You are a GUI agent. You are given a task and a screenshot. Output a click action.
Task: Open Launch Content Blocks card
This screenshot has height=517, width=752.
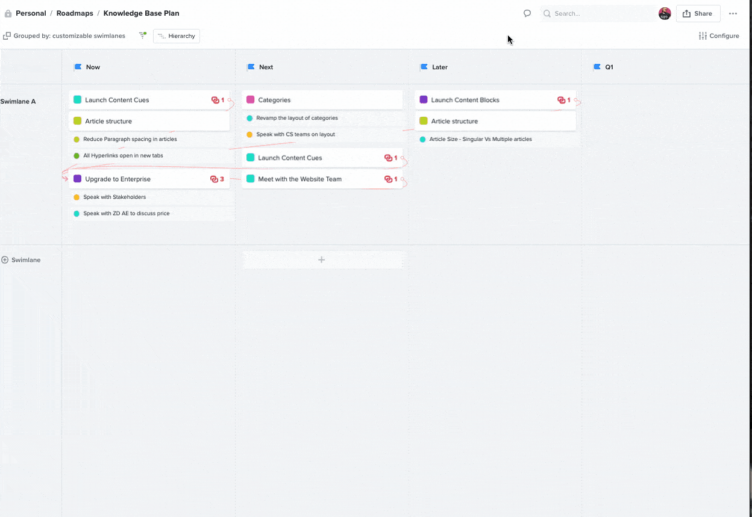point(495,100)
